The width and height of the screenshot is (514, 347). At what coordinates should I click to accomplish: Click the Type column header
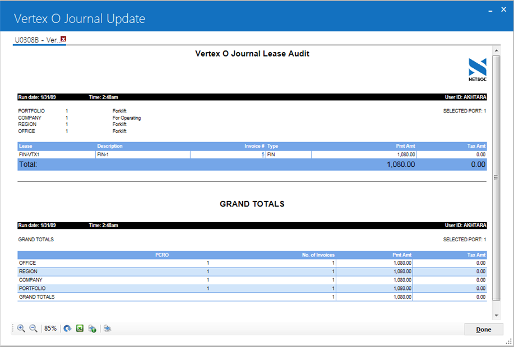pyautogui.click(x=272, y=146)
